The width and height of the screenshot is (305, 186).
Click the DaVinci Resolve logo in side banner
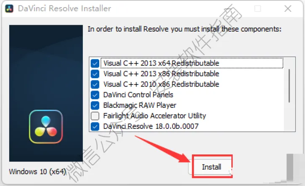tap(46, 127)
